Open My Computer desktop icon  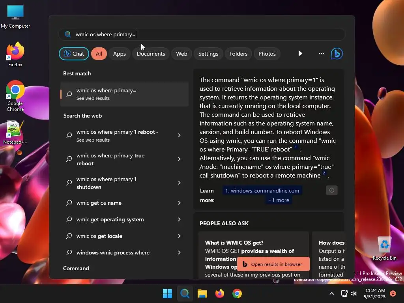(x=15, y=16)
